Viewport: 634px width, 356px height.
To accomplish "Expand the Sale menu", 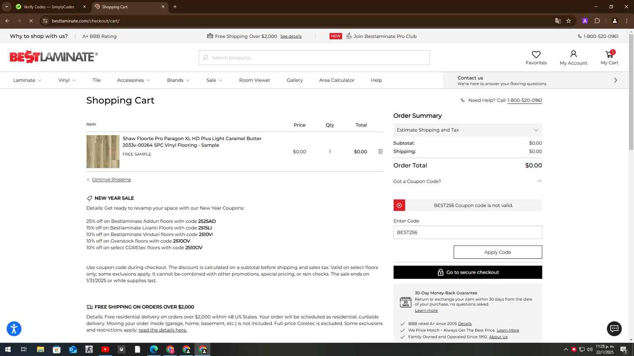I will coord(214,80).
